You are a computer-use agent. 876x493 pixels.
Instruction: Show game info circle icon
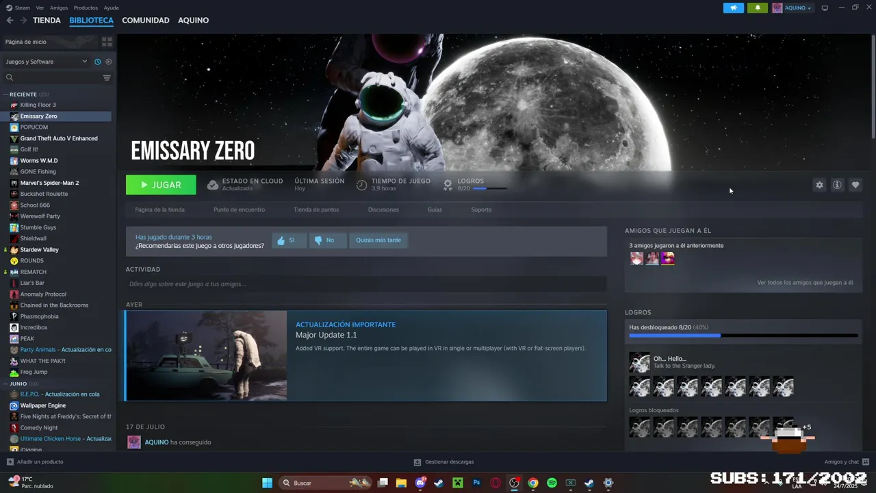pyautogui.click(x=837, y=185)
